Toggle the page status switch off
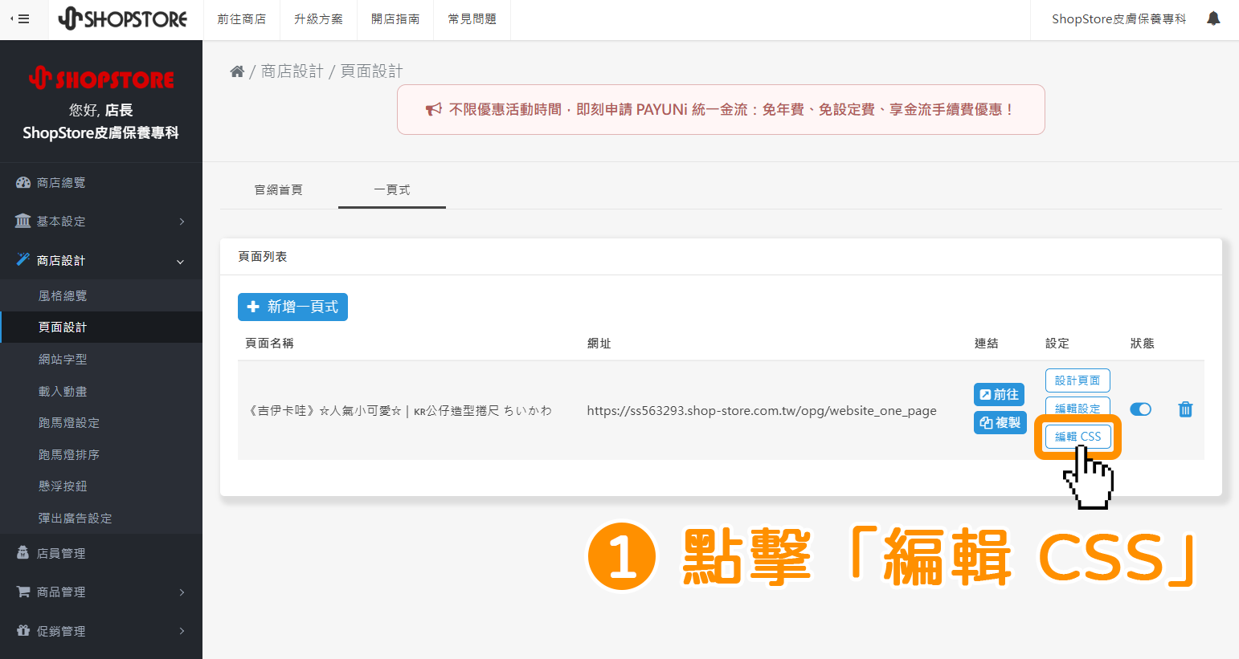1239x659 pixels. pyautogui.click(x=1140, y=409)
